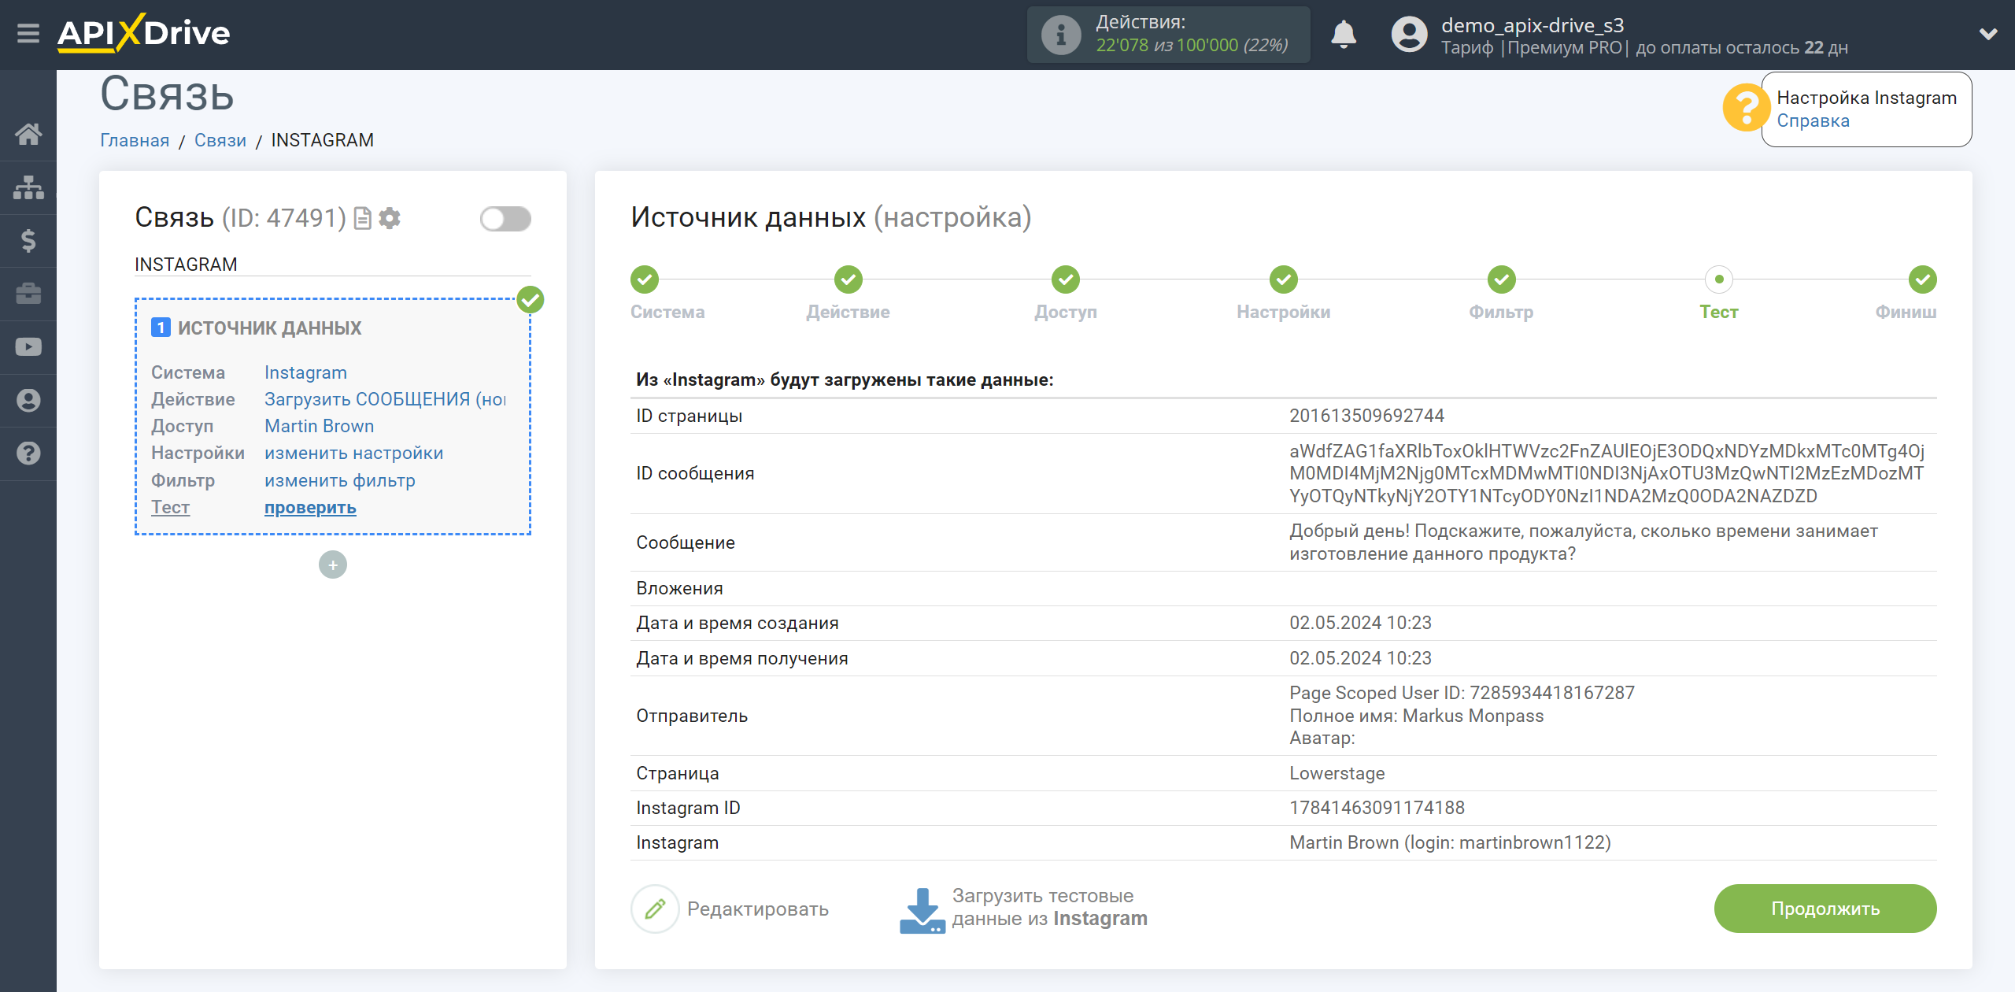Go to Настройки step

1284,279
